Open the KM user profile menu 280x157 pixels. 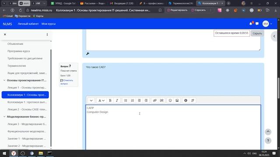pyautogui.click(x=267, y=24)
